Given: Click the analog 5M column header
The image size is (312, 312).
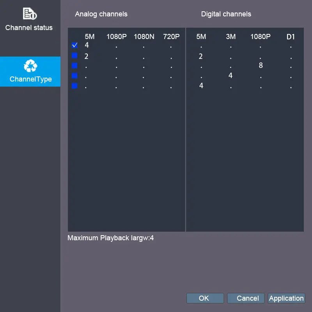Looking at the screenshot, I should 90,37.
